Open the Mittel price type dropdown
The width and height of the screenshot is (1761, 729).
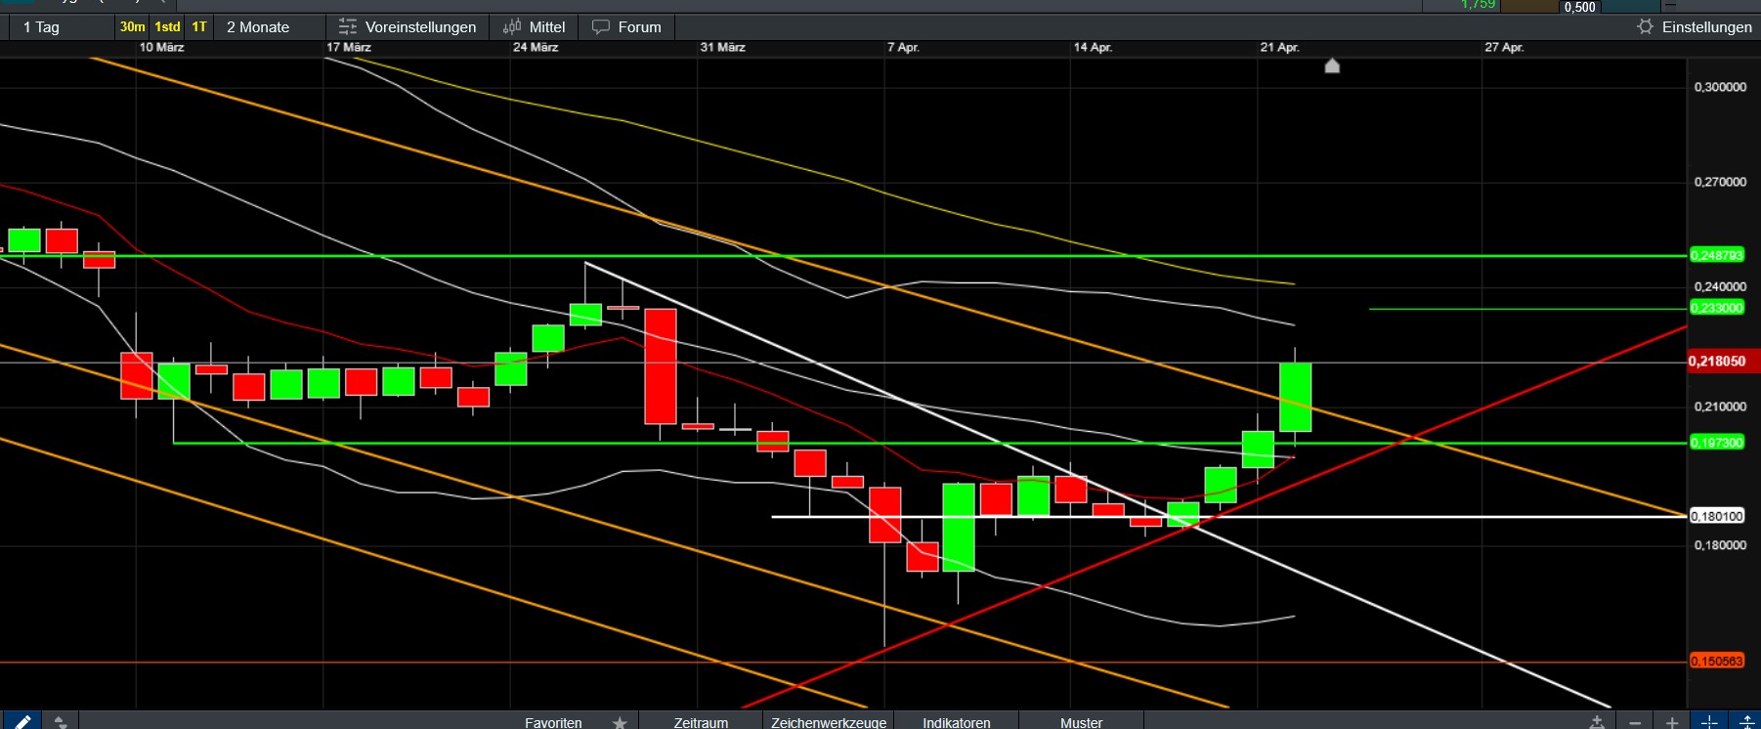click(x=547, y=27)
